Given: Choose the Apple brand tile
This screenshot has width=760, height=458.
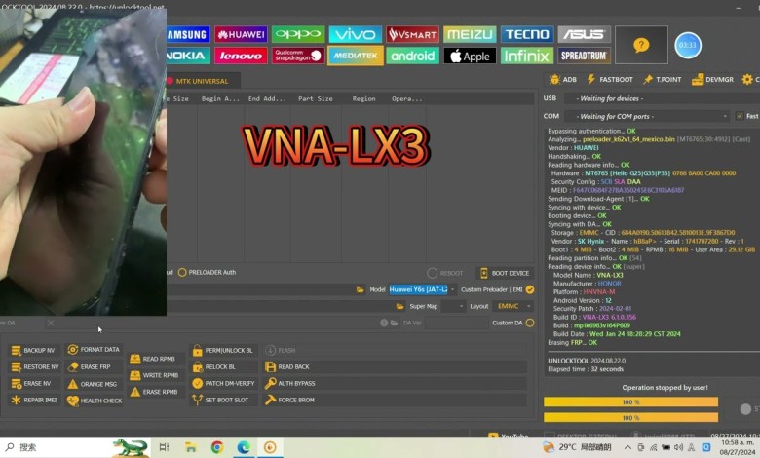Looking at the screenshot, I should pyautogui.click(x=469, y=56).
